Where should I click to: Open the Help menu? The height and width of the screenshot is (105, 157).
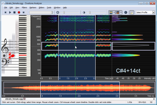tap(65, 8)
